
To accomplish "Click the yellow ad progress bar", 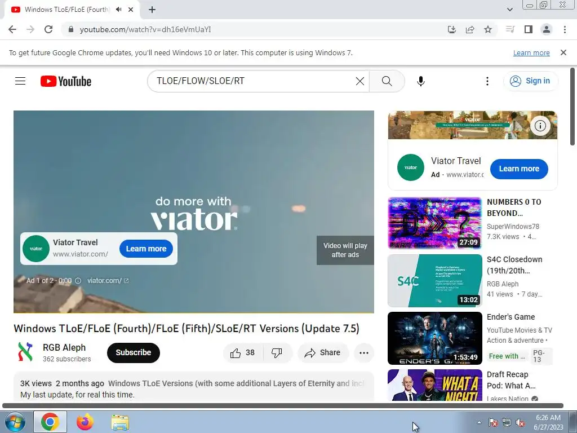I will click(194, 312).
